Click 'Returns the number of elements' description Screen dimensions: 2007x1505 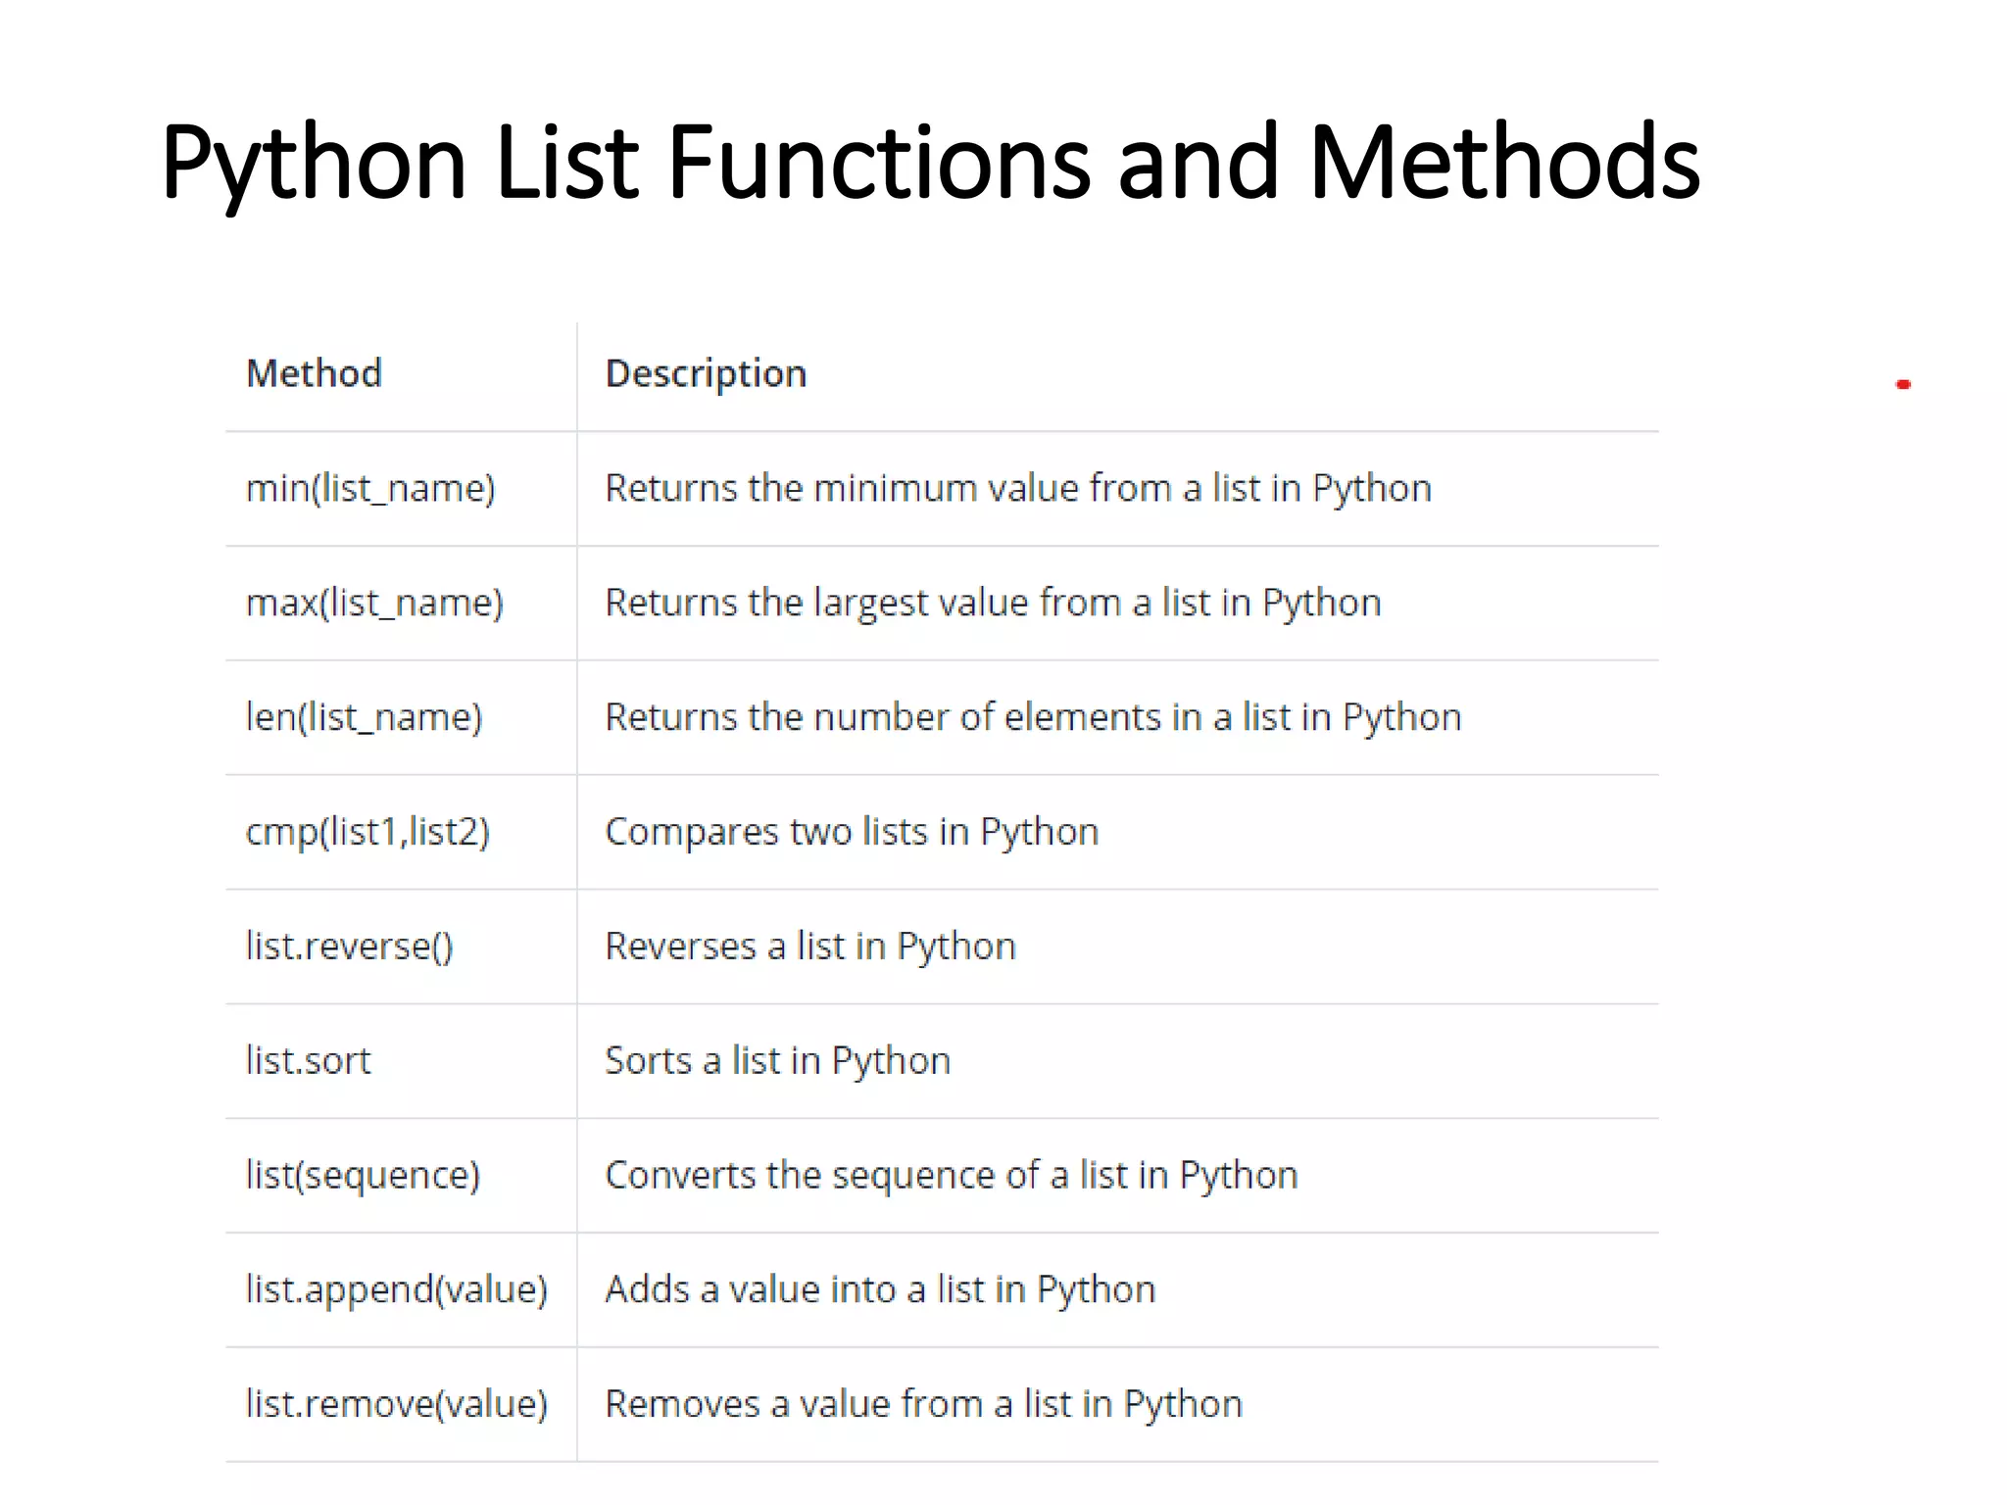1033,717
